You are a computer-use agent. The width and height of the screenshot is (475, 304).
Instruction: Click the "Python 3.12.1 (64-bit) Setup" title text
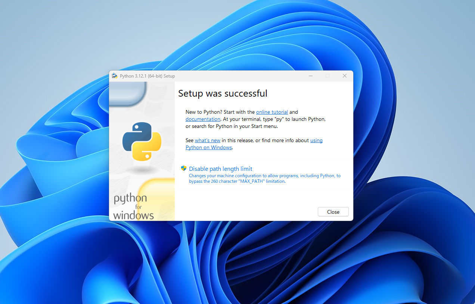147,76
